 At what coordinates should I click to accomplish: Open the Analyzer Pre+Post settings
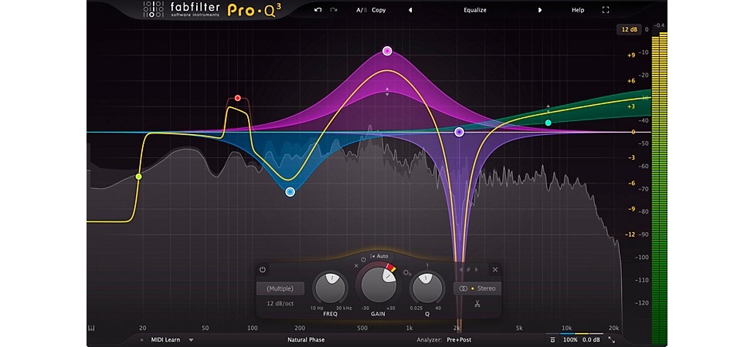click(460, 340)
